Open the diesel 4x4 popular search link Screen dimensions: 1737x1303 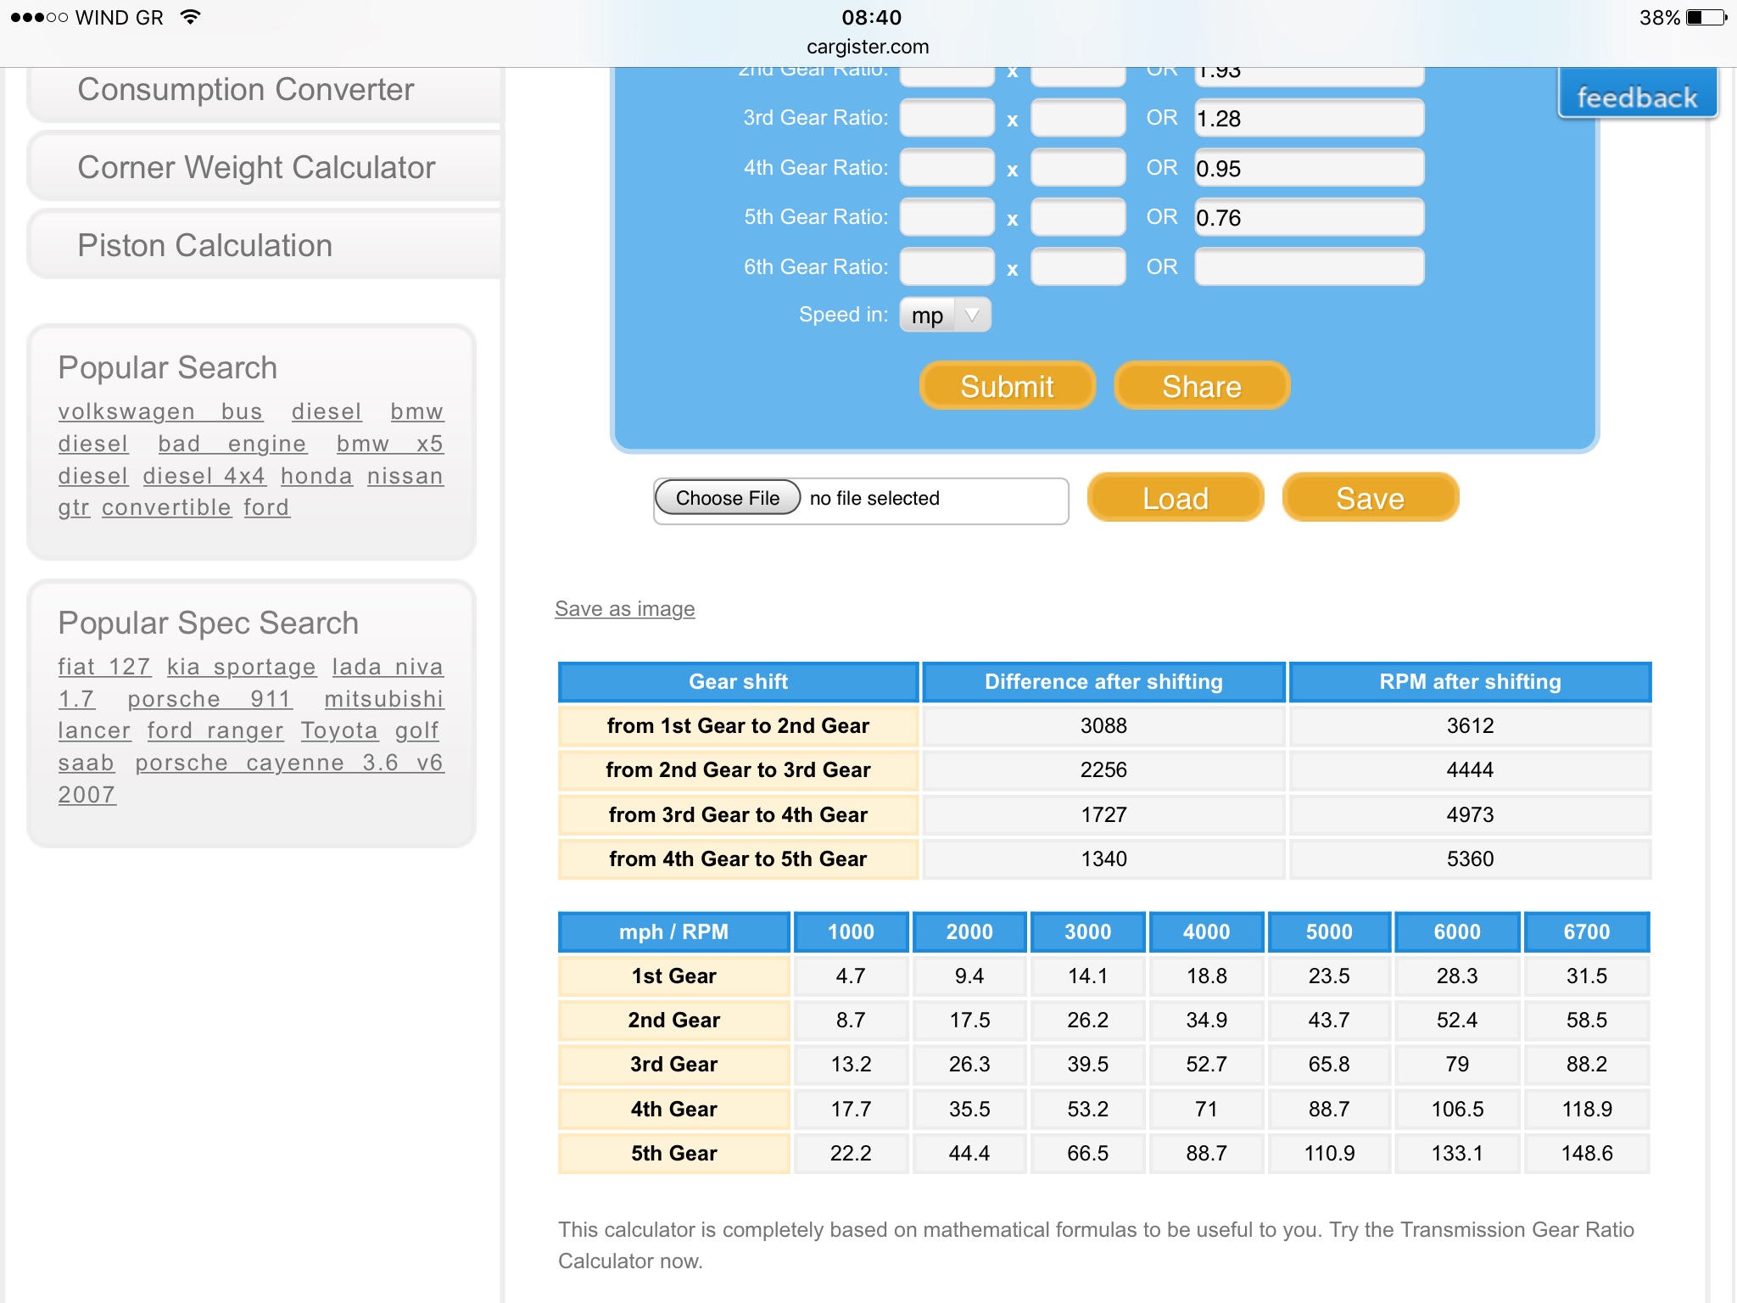204,476
